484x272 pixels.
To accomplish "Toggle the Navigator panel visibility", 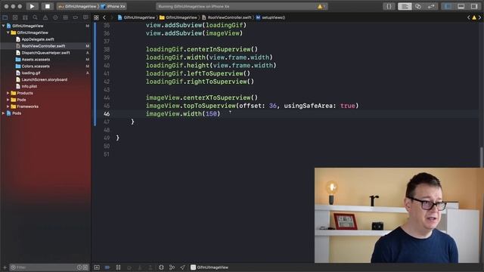I will tap(448, 6).
